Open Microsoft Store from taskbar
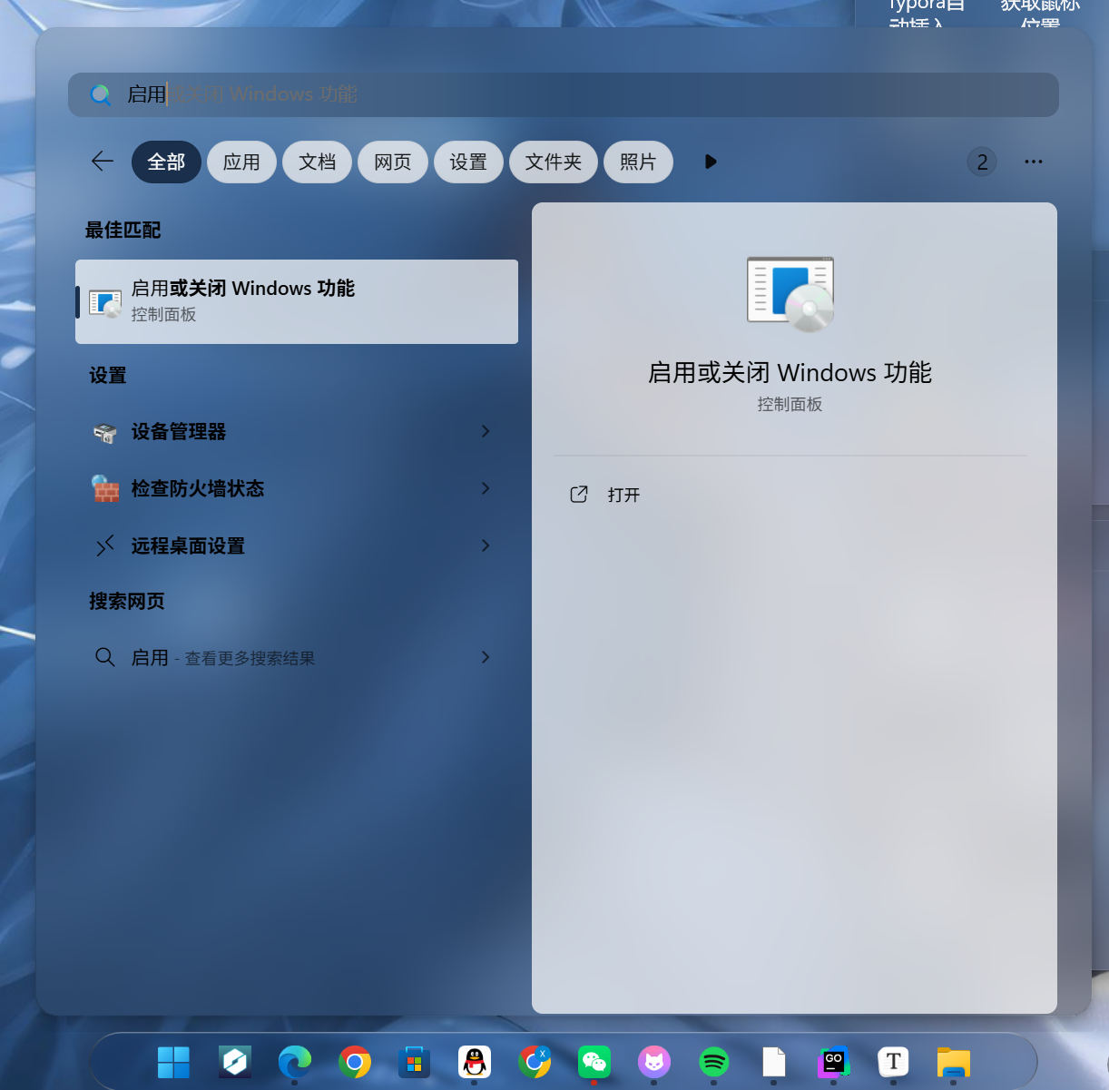The width and height of the screenshot is (1109, 1090). tap(414, 1062)
